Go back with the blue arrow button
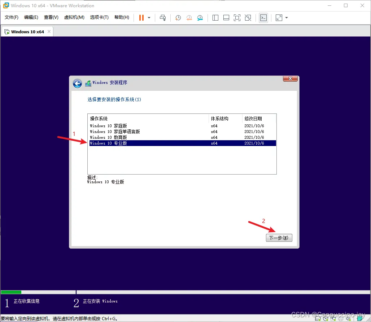The height and width of the screenshot is (322, 371). coord(77,83)
